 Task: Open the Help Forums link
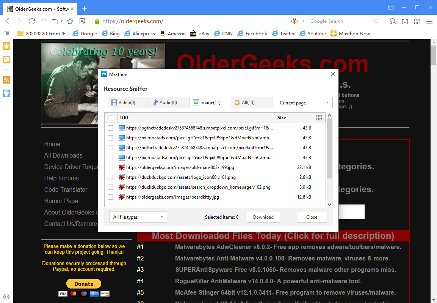point(61,178)
